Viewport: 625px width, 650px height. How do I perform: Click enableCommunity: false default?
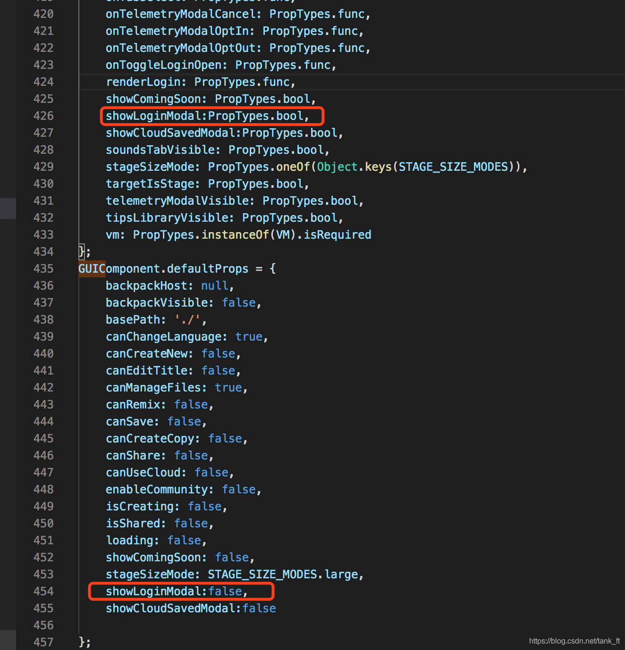184,490
